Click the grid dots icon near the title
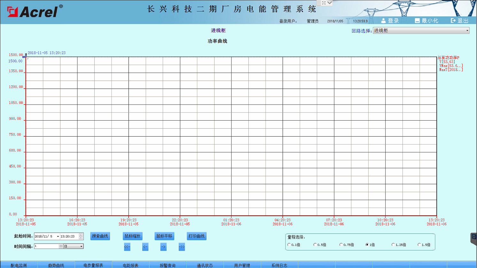Screen dimensions: 477x268 coord(319,3)
